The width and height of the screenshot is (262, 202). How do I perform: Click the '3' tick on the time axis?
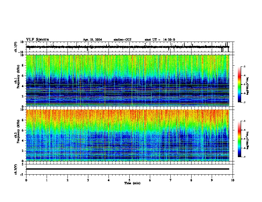click(88, 180)
